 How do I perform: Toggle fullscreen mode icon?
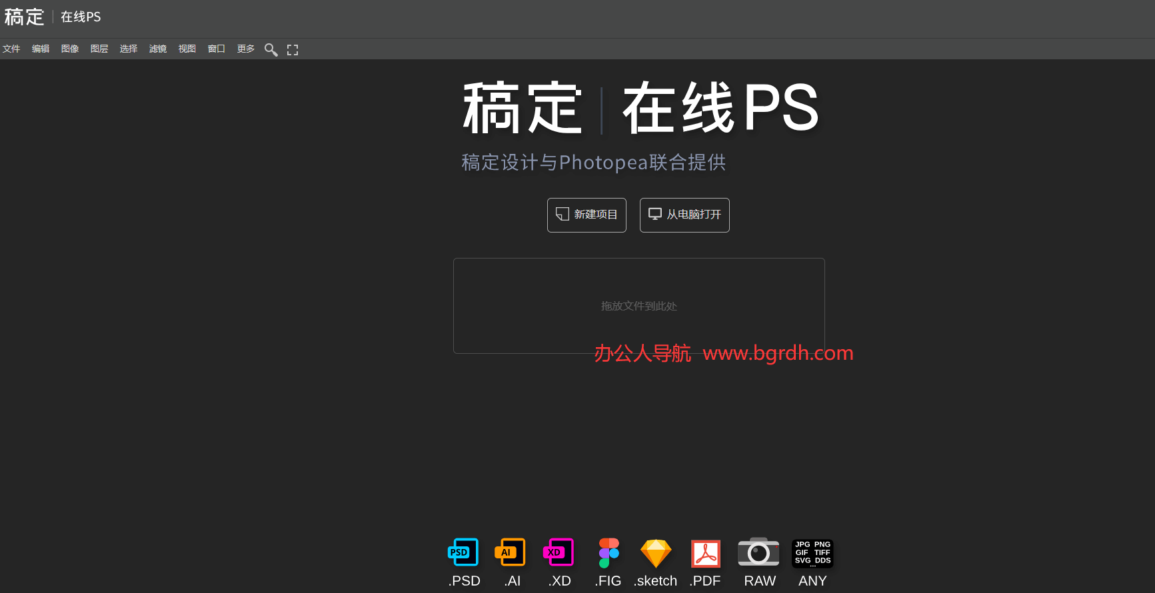pos(293,49)
